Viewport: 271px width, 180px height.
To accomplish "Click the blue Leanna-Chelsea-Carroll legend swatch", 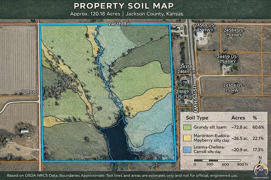I will (x=187, y=149).
